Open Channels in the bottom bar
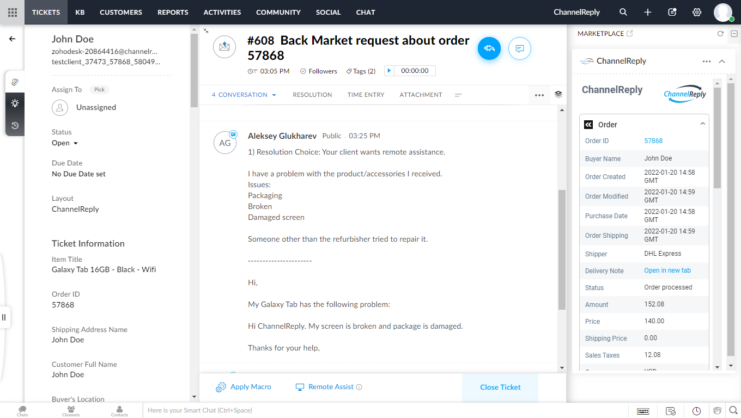This screenshot has height=418, width=741. (x=71, y=411)
